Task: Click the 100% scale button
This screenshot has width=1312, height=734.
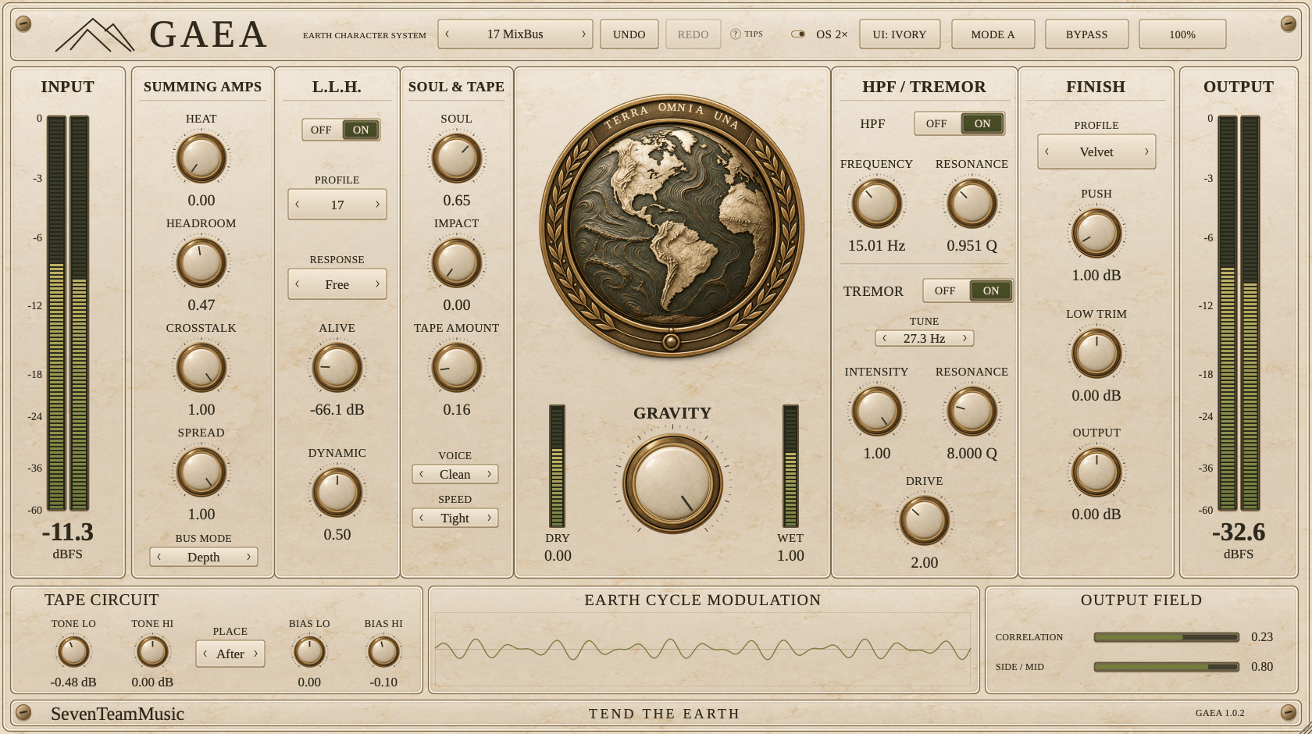Action: click(1182, 34)
